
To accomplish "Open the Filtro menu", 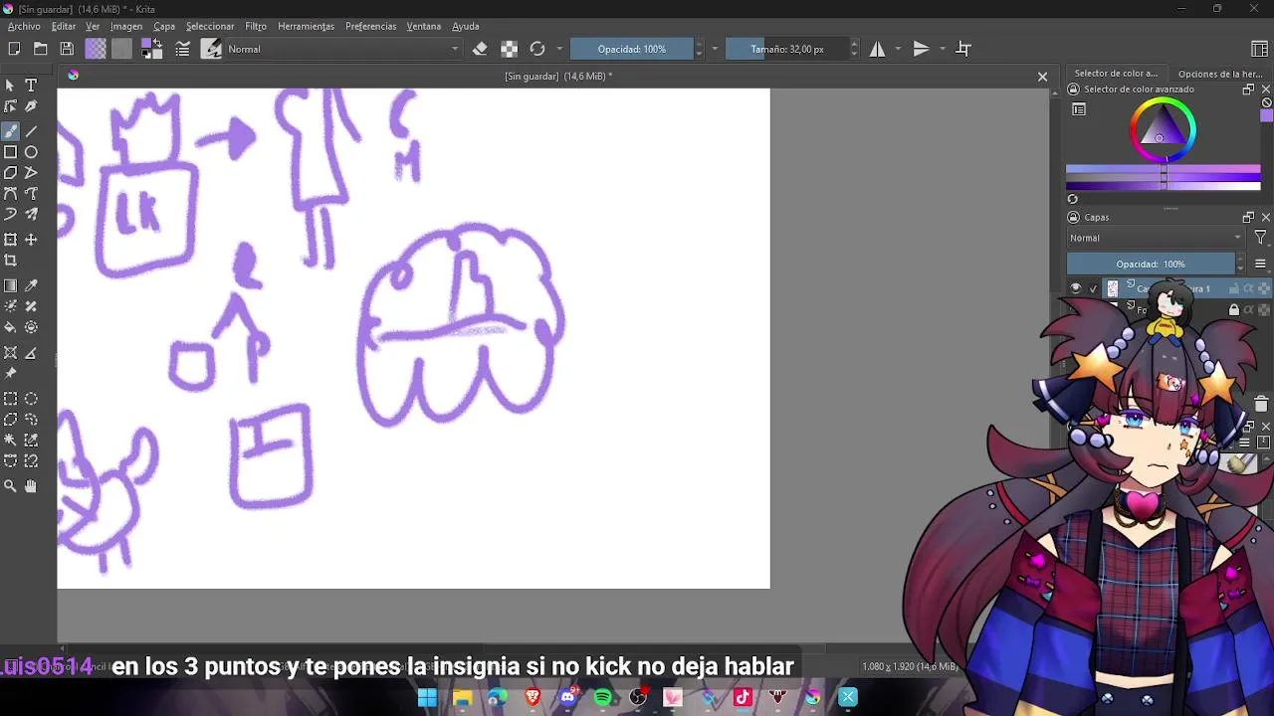I will [x=256, y=26].
